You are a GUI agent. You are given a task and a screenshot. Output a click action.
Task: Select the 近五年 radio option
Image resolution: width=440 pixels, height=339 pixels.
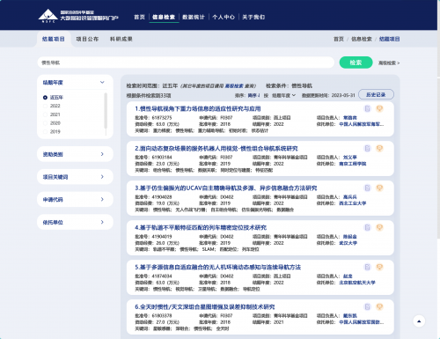(45, 98)
